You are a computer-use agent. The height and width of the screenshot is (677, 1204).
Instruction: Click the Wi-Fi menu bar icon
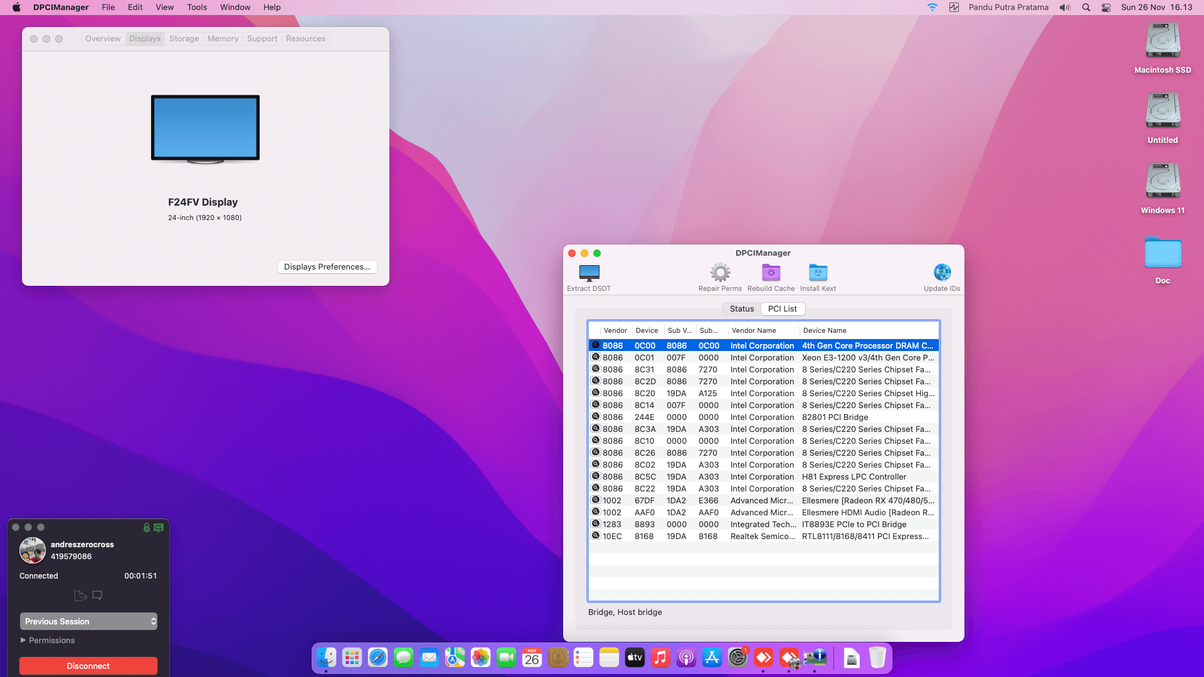(932, 8)
